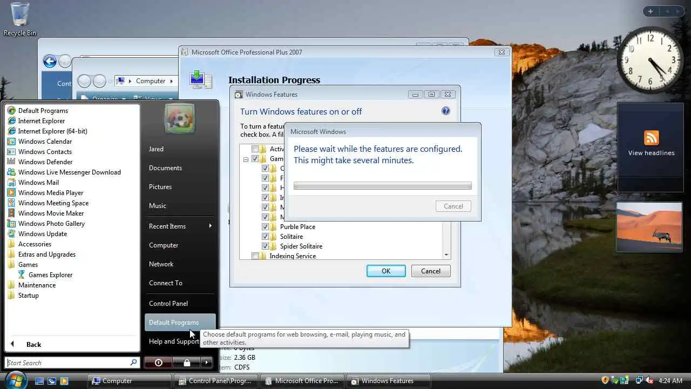Launch Media Player from Quick Launch bar
The width and height of the screenshot is (691, 389).
(64, 381)
